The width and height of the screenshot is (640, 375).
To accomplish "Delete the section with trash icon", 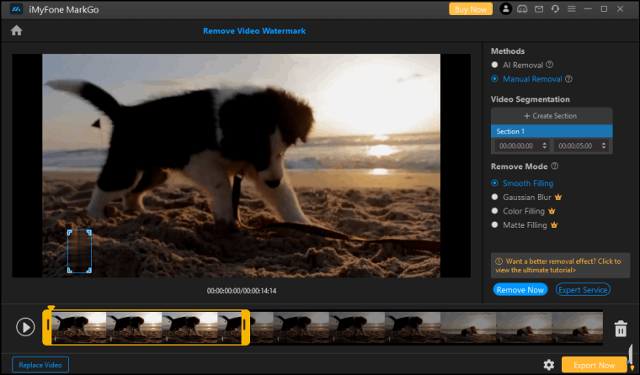I will click(621, 328).
